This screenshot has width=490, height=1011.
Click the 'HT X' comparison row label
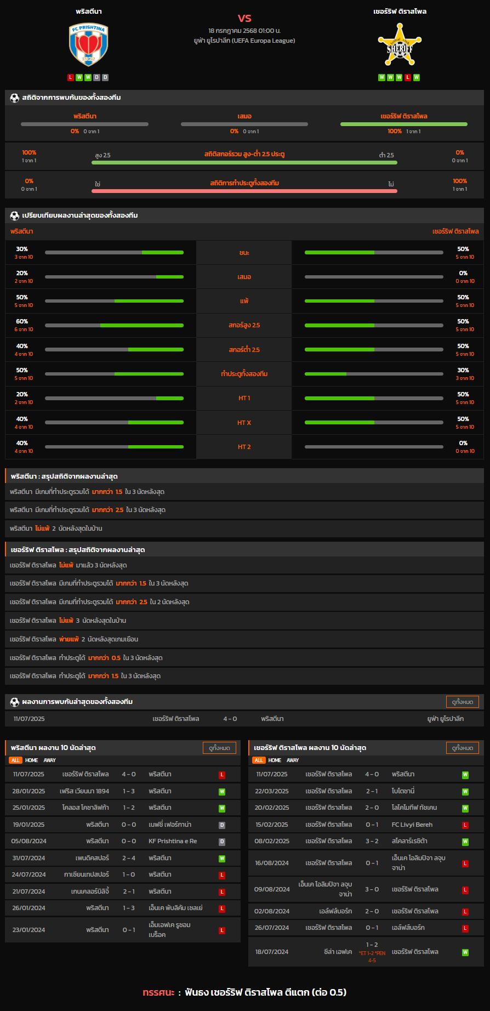coord(244,423)
